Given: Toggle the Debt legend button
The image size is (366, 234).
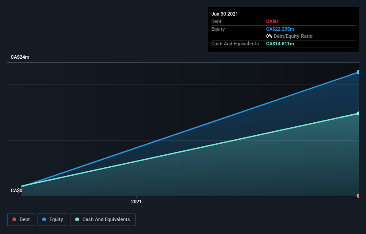Looking at the screenshot, I should tap(21, 220).
